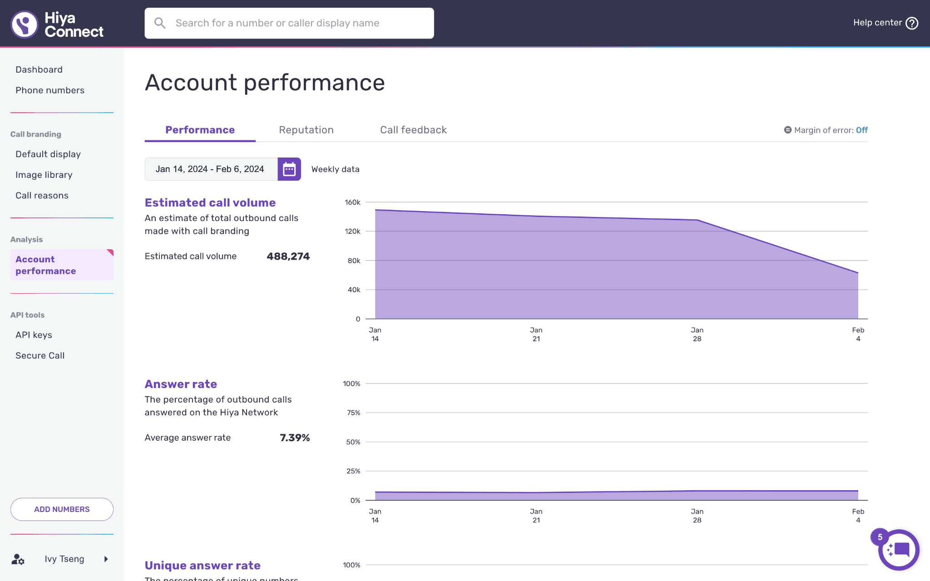Switch to the Performance tab

point(200,130)
